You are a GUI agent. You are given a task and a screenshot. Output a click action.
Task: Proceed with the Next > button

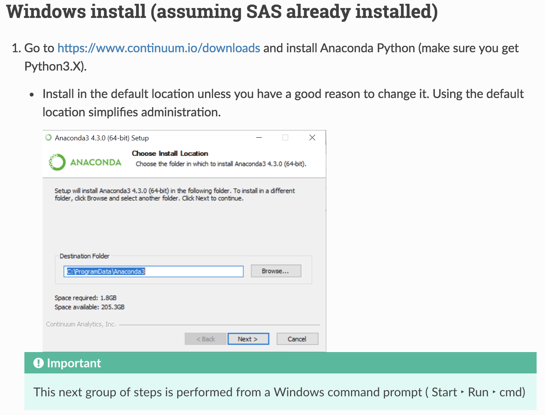tap(248, 339)
